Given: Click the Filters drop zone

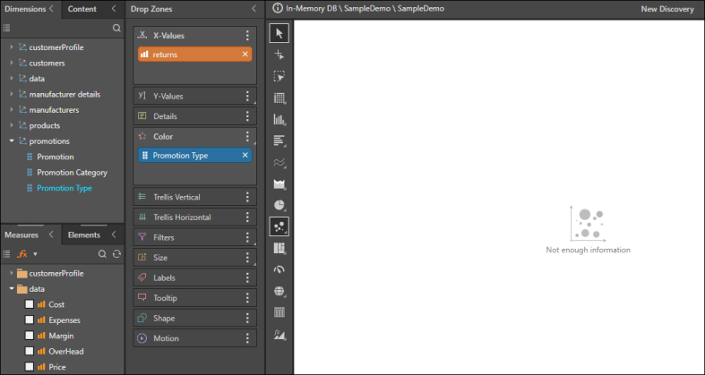Looking at the screenshot, I should click(x=188, y=237).
